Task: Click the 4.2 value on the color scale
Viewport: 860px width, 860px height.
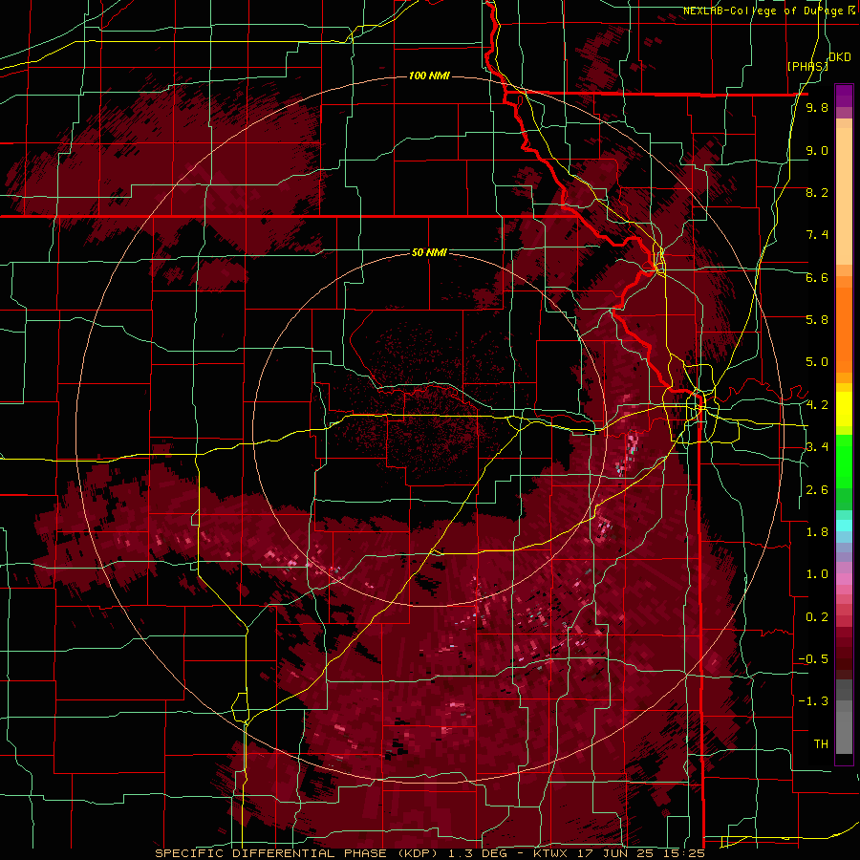Action: tap(817, 405)
